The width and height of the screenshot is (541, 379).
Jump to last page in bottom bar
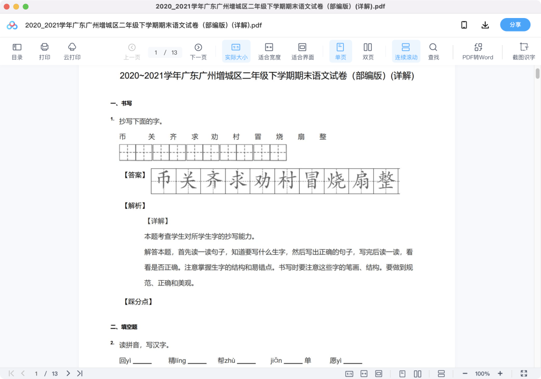coord(80,373)
